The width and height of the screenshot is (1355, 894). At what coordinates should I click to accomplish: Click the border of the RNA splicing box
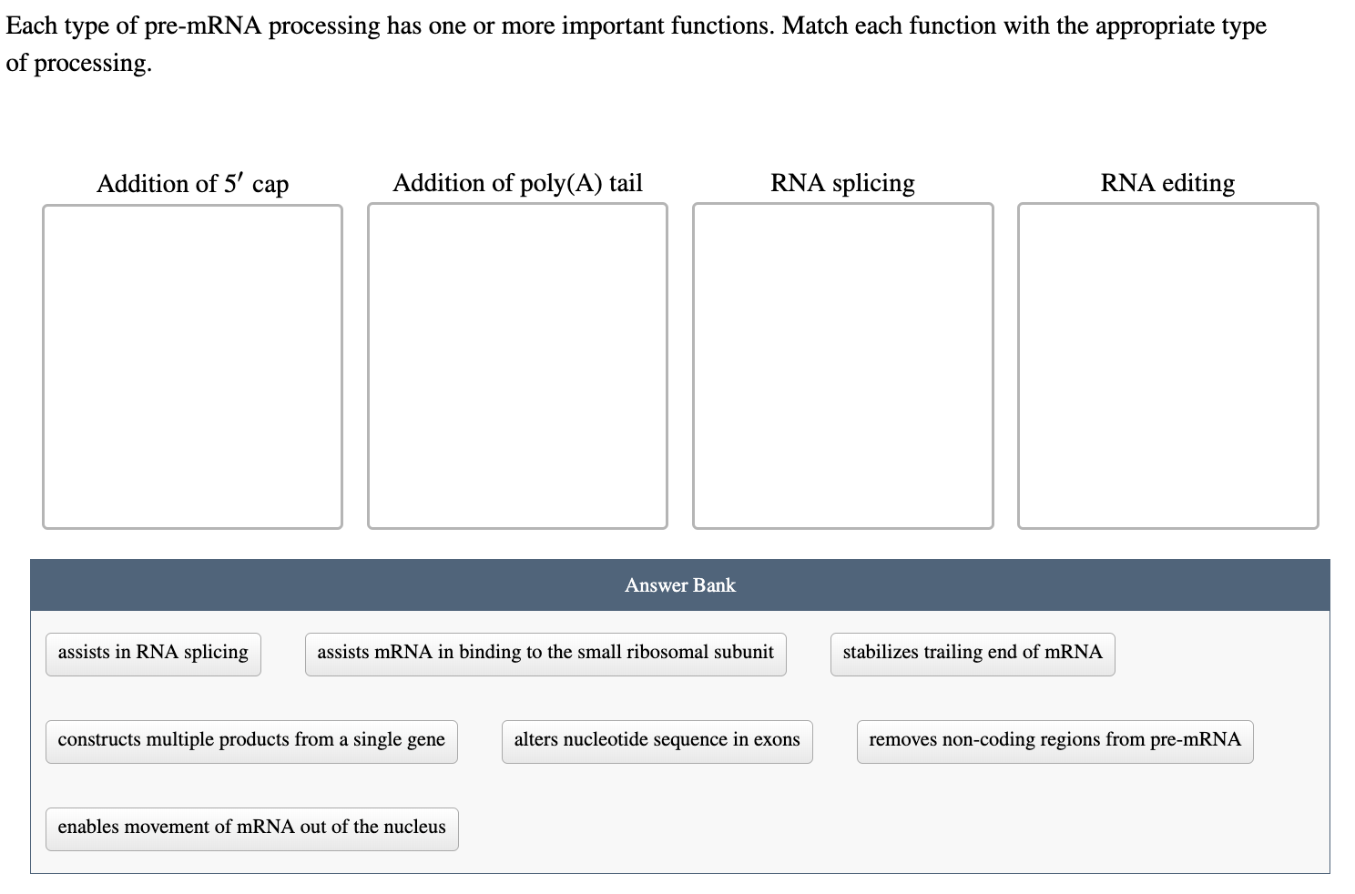coord(693,364)
